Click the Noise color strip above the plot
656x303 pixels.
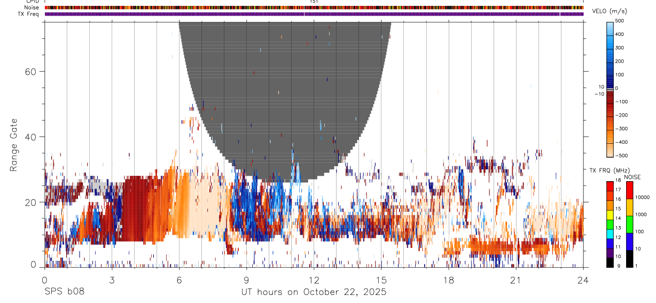tap(314, 7)
